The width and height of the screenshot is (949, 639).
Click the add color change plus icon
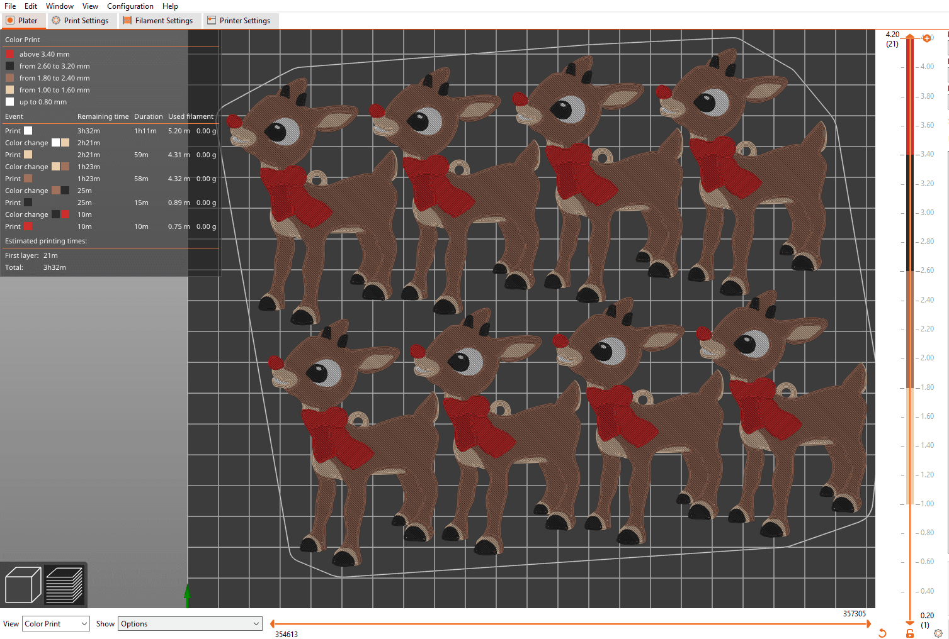point(926,38)
